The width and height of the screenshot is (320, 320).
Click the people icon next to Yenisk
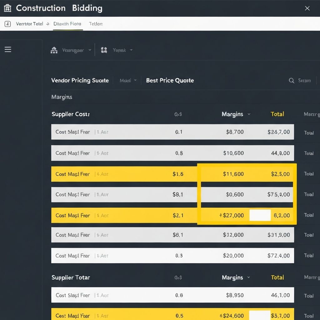pyautogui.click(x=104, y=49)
